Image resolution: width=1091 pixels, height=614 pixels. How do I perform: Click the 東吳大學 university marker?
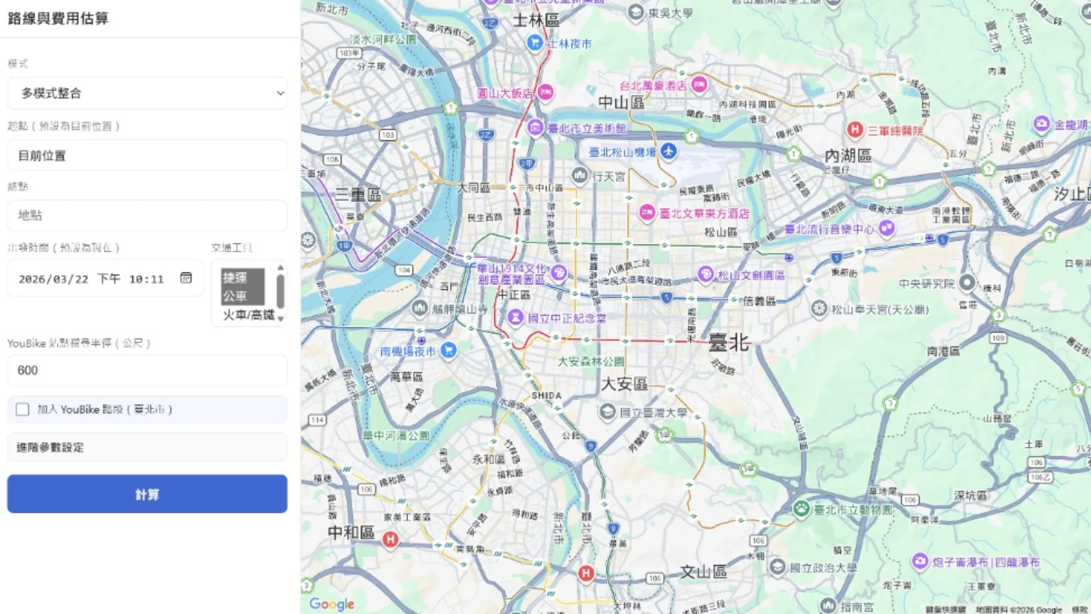point(636,13)
